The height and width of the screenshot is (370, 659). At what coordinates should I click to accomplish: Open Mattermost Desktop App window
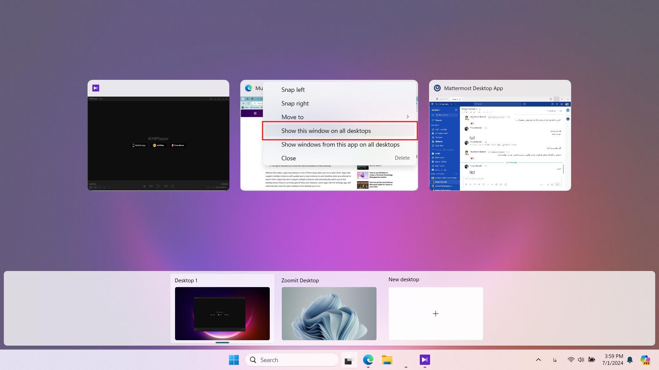click(500, 135)
